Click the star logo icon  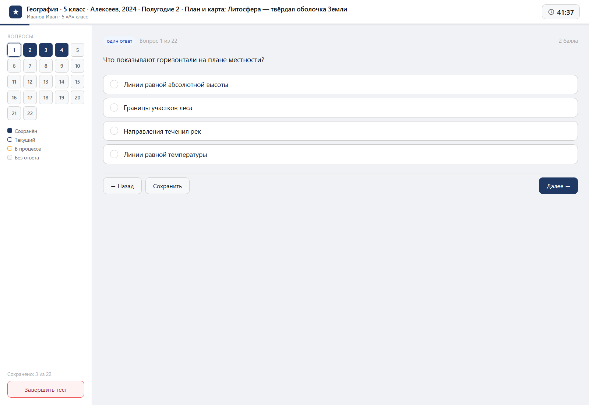[x=15, y=12]
